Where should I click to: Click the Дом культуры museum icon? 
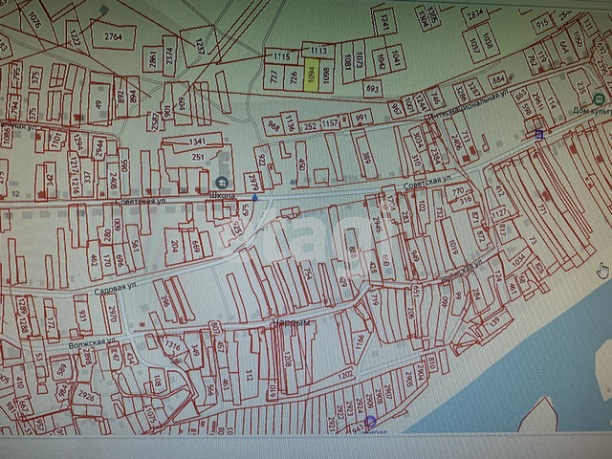coord(599,98)
